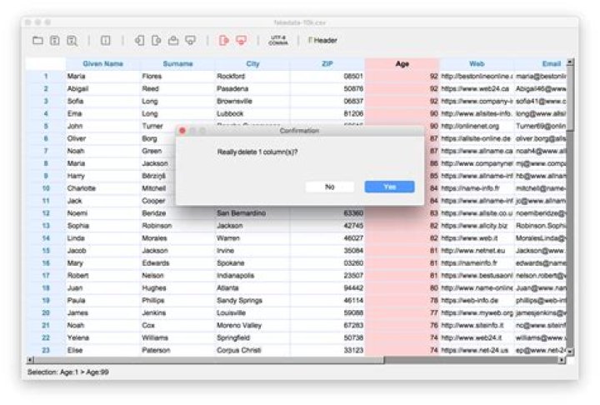The width and height of the screenshot is (600, 405).
Task: Click the vertical scrollbar down arrow
Action: (x=570, y=351)
